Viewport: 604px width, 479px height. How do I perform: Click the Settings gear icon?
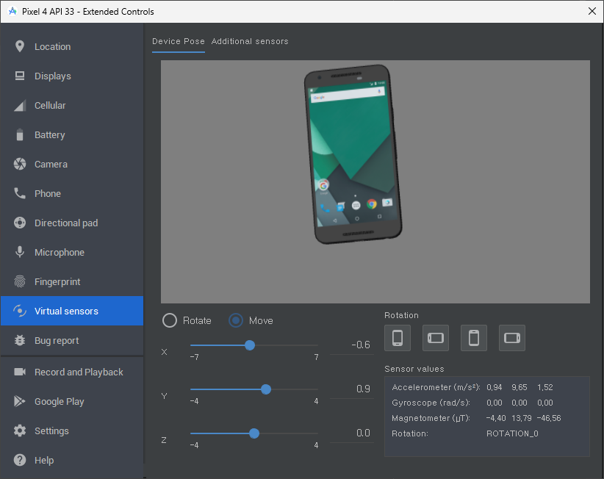click(20, 431)
